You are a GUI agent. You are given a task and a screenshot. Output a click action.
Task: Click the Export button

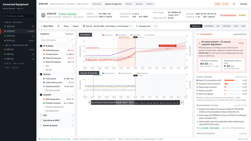[76, 26]
